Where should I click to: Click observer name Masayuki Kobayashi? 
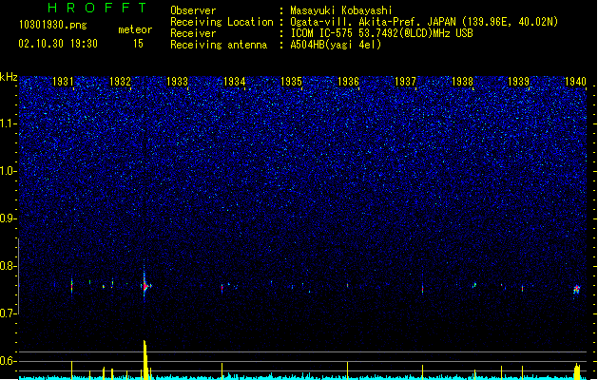(x=341, y=10)
